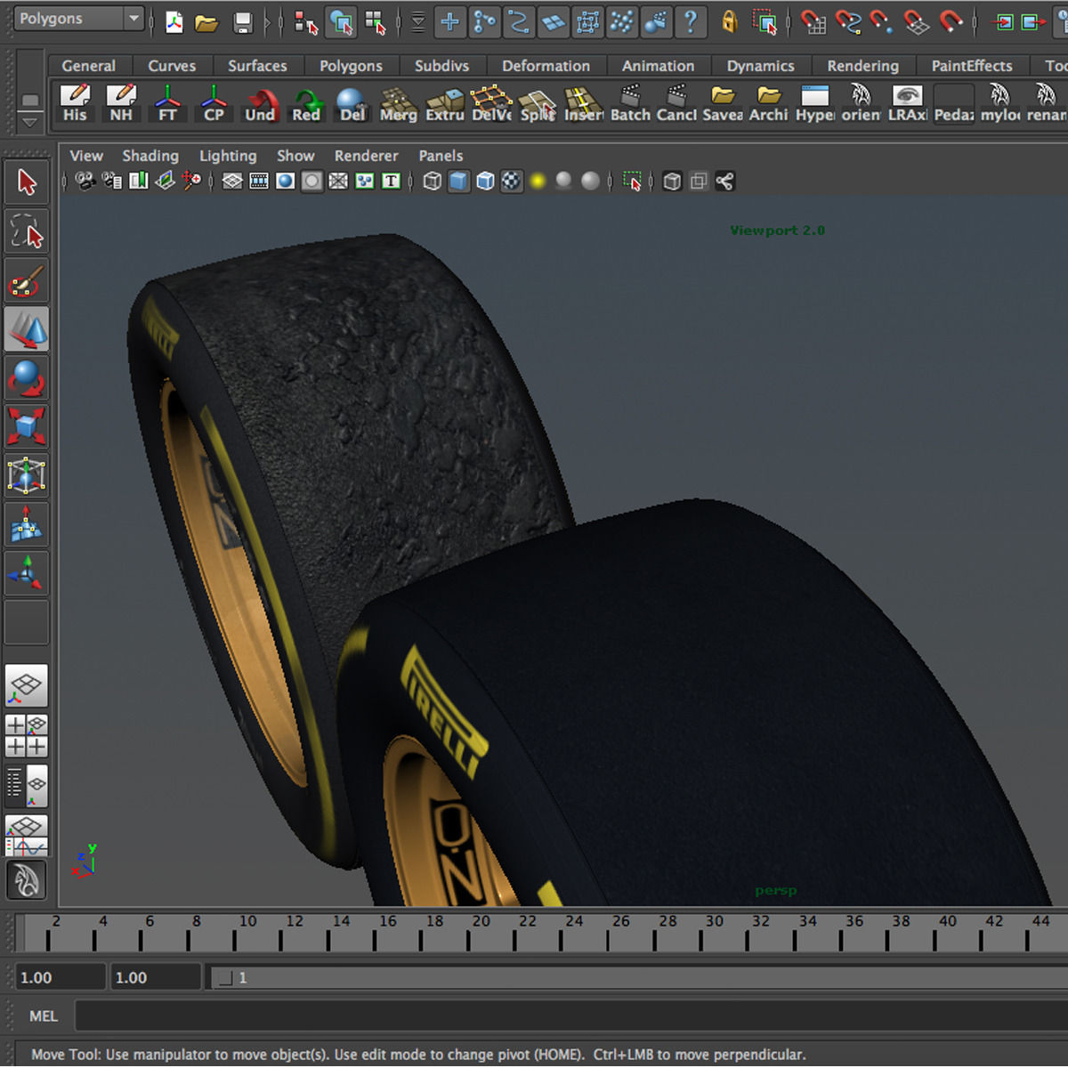This screenshot has height=1068, width=1068.
Task: Toggle X-Ray Joints share-like icon
Action: [x=725, y=182]
